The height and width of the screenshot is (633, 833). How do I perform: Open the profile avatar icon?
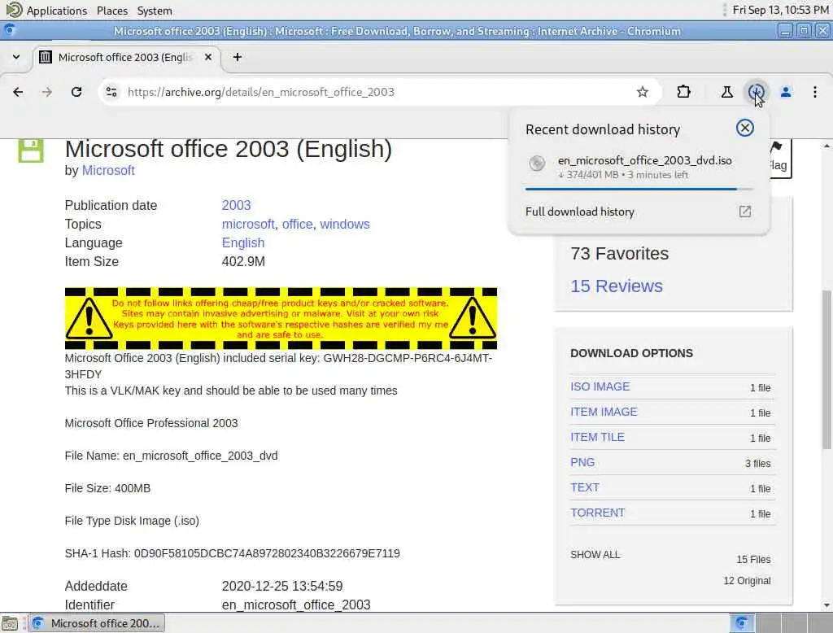(x=786, y=92)
